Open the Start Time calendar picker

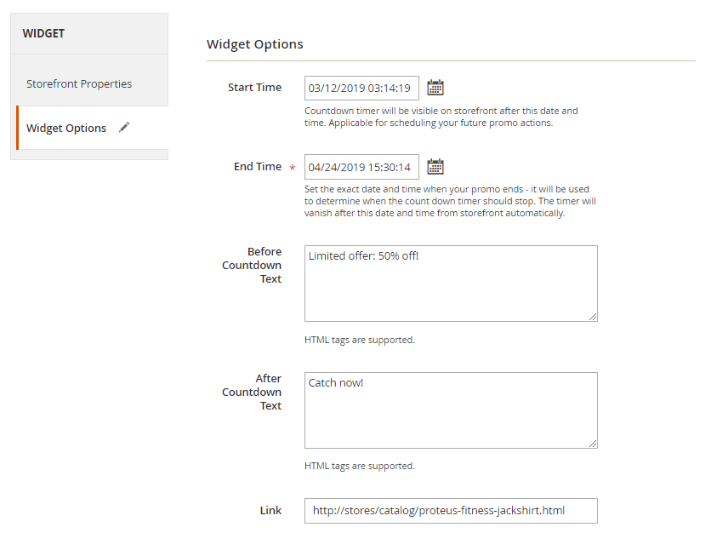pyautogui.click(x=435, y=88)
